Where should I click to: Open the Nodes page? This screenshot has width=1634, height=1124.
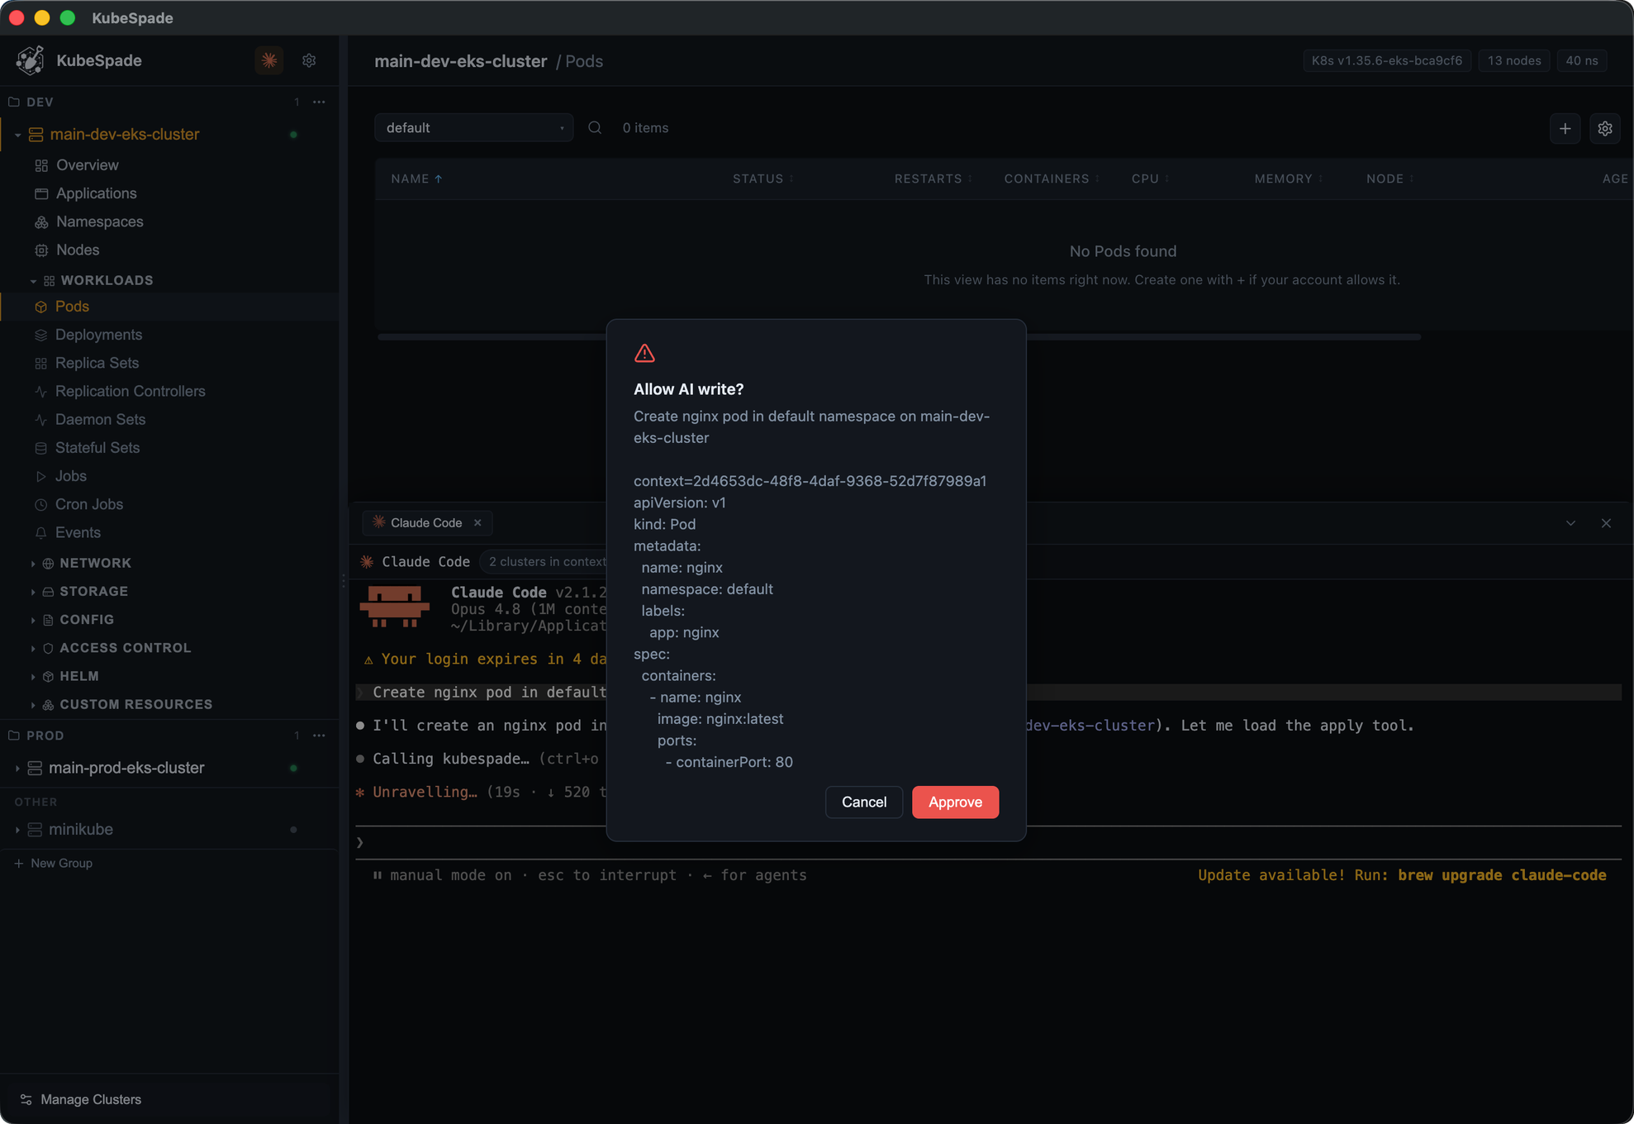[x=78, y=250]
